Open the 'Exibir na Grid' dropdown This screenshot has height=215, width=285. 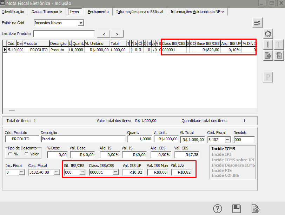[x=81, y=23]
